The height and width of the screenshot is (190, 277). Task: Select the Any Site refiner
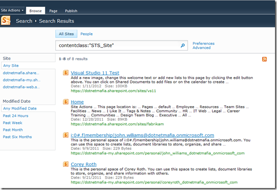pos(11,66)
